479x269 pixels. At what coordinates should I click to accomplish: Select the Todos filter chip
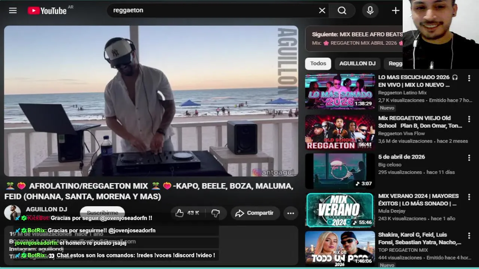318,64
